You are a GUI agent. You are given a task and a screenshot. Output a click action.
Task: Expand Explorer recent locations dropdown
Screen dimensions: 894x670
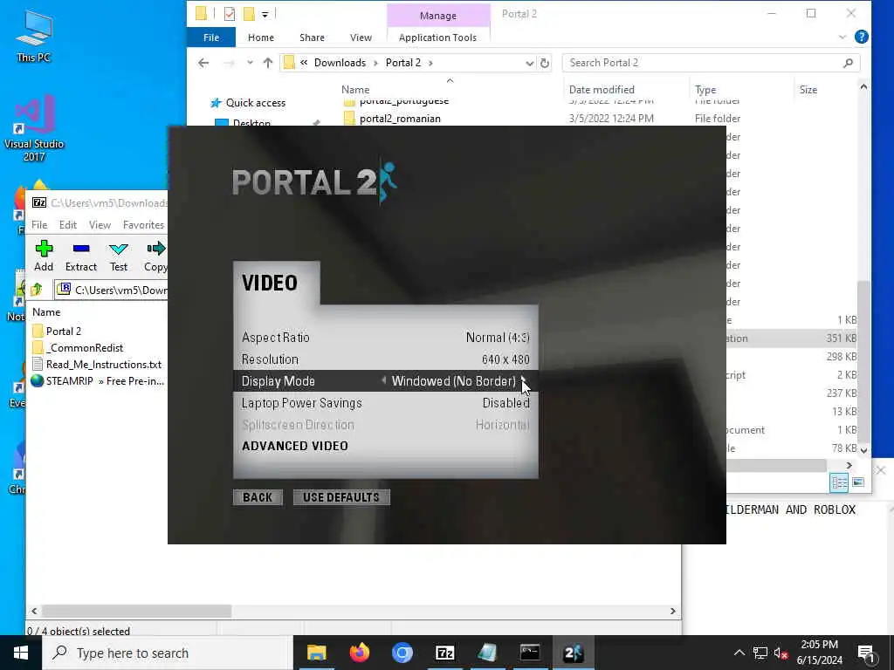(250, 63)
